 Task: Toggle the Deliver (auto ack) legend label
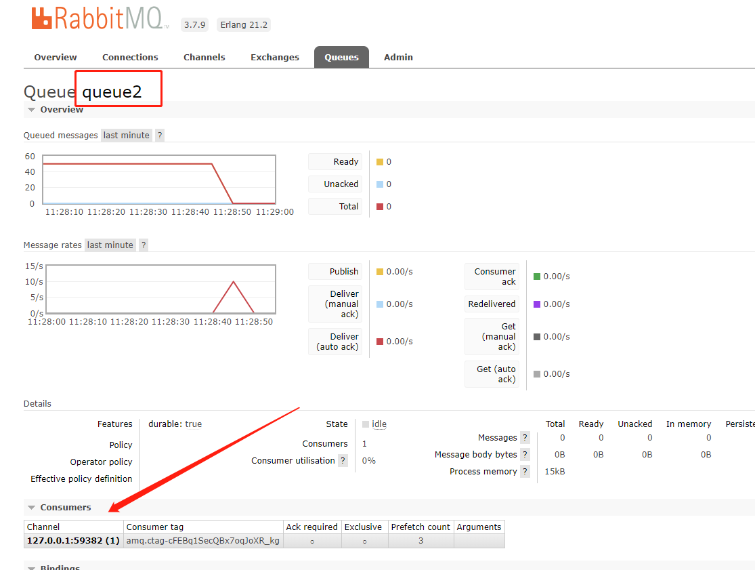[335, 342]
